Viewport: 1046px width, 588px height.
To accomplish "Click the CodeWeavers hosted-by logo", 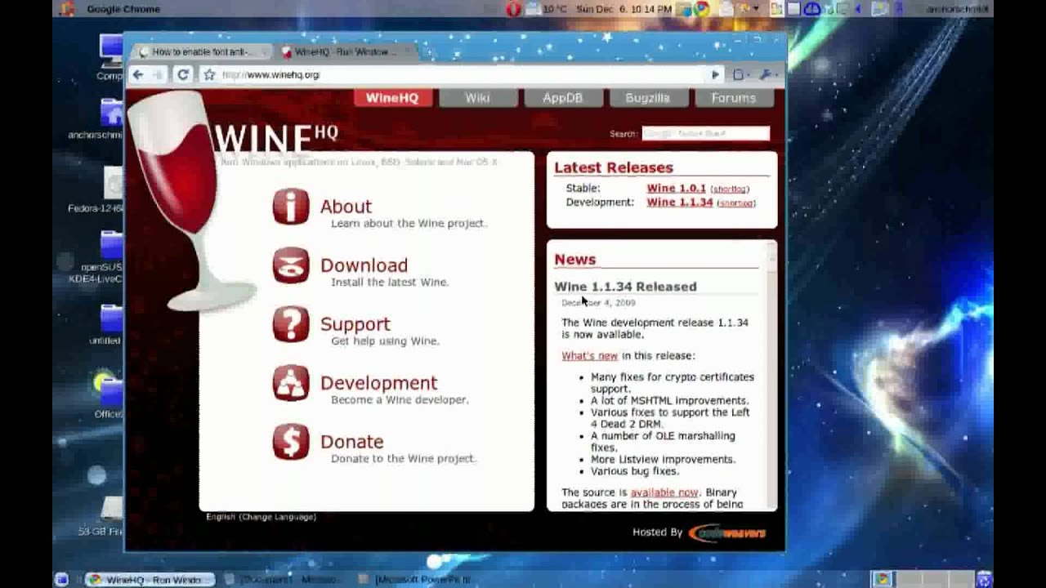I will pyautogui.click(x=727, y=532).
